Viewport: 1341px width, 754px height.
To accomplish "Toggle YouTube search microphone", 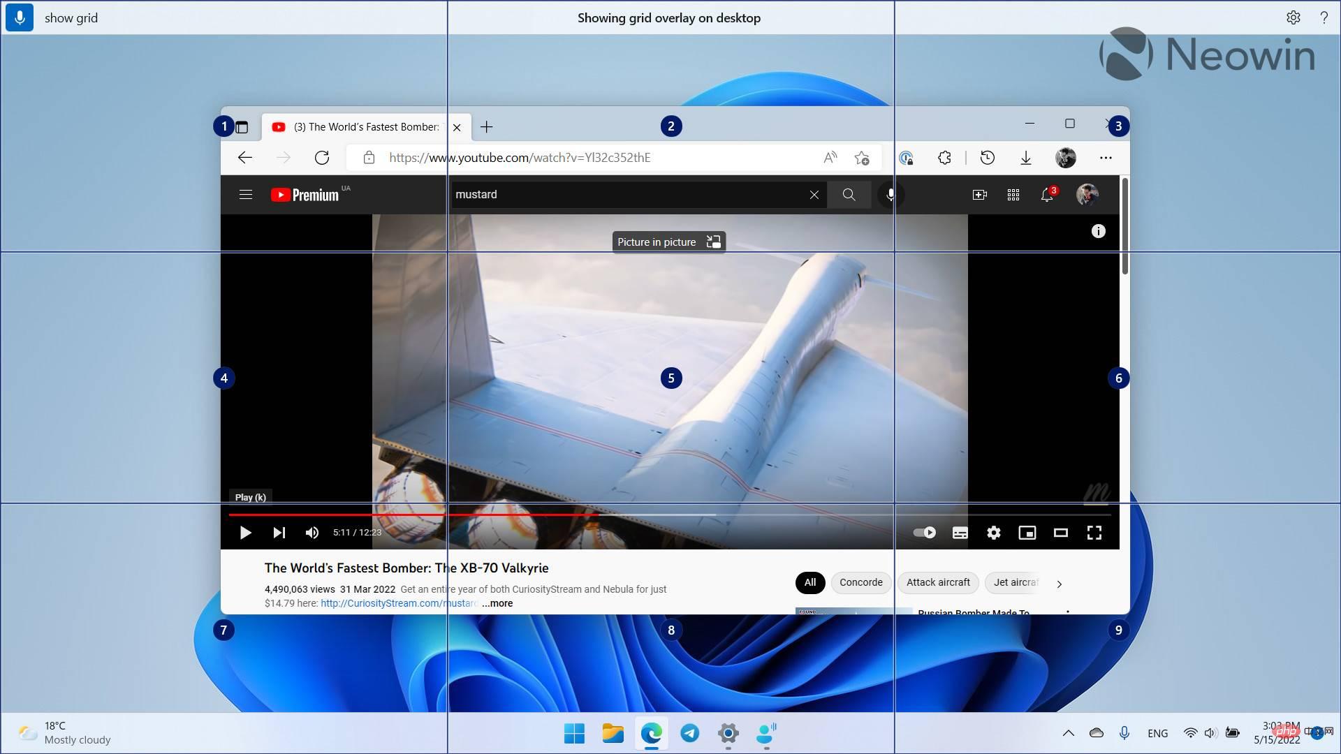I will (x=887, y=194).
